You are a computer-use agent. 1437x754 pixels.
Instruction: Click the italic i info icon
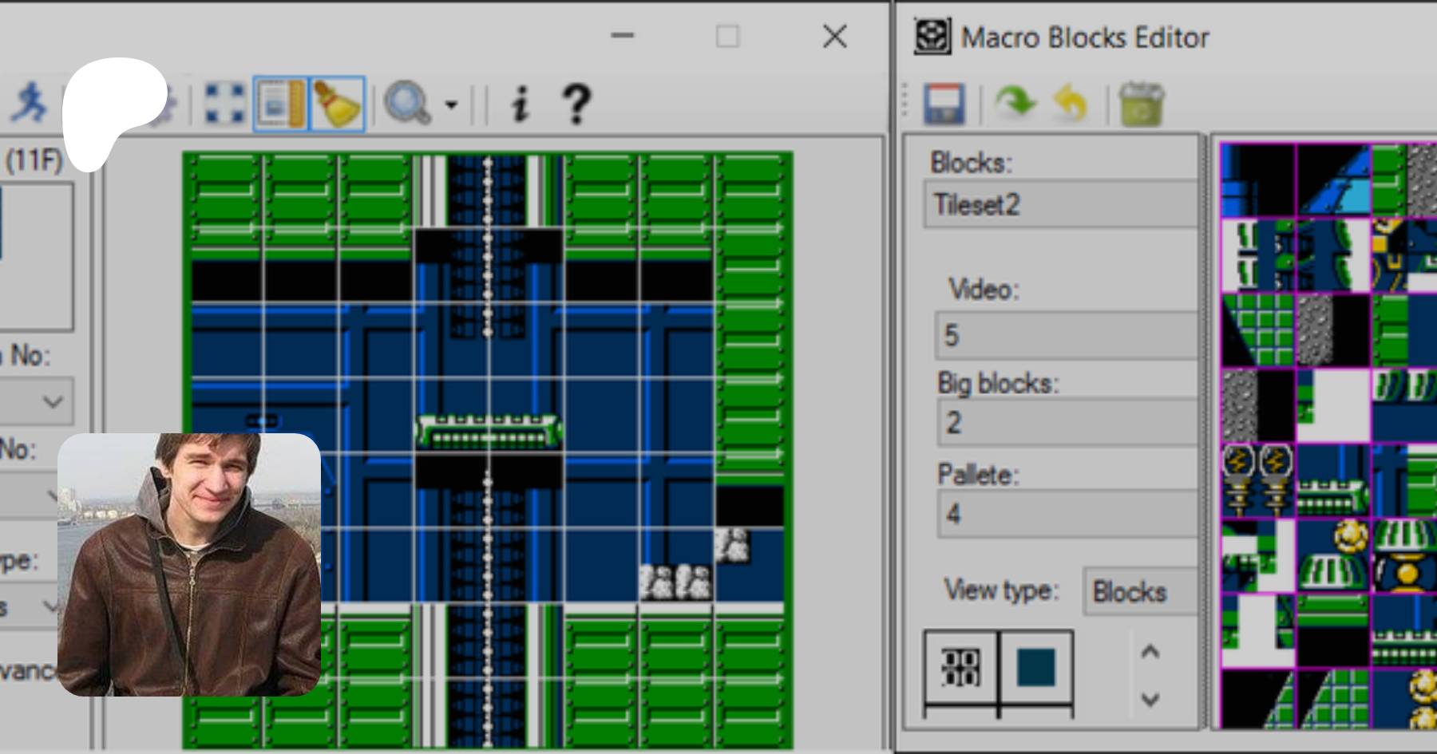(521, 104)
